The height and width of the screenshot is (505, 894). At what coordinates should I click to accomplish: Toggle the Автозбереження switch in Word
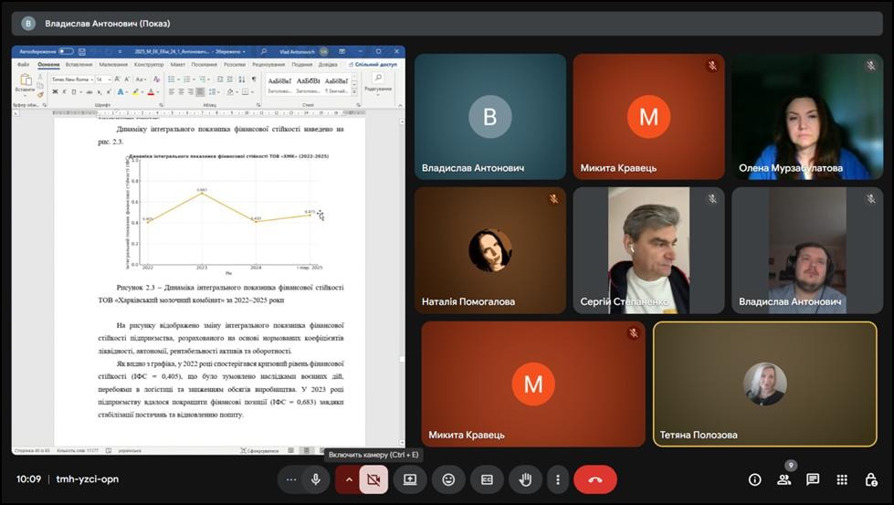coord(66,51)
